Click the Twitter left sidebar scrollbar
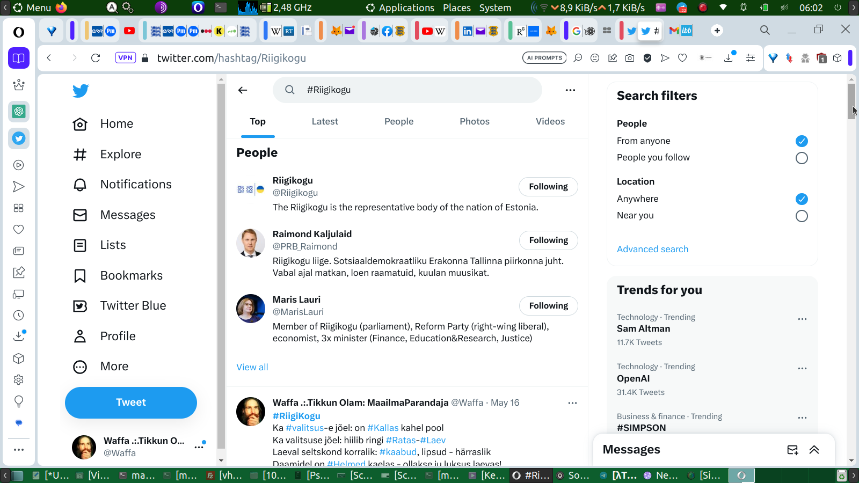The height and width of the screenshot is (483, 859). coord(221,266)
